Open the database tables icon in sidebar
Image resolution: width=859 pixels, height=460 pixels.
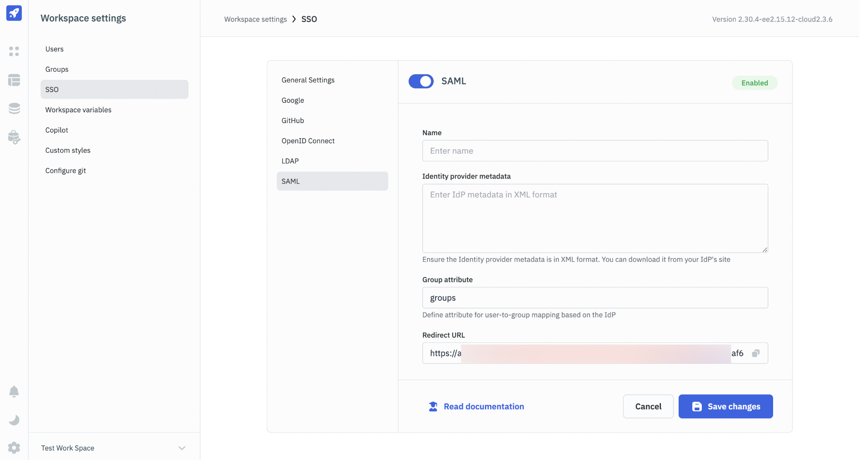14,80
